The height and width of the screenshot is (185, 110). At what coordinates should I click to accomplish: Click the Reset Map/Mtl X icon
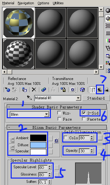(x=34, y=90)
